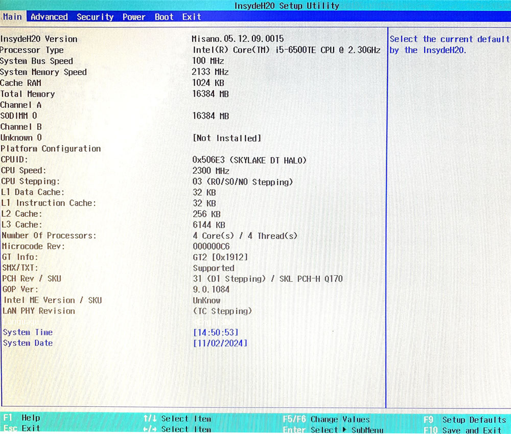Screen dimensions: 511x434
Task: Select the Total Memory row
Action: (x=28, y=94)
